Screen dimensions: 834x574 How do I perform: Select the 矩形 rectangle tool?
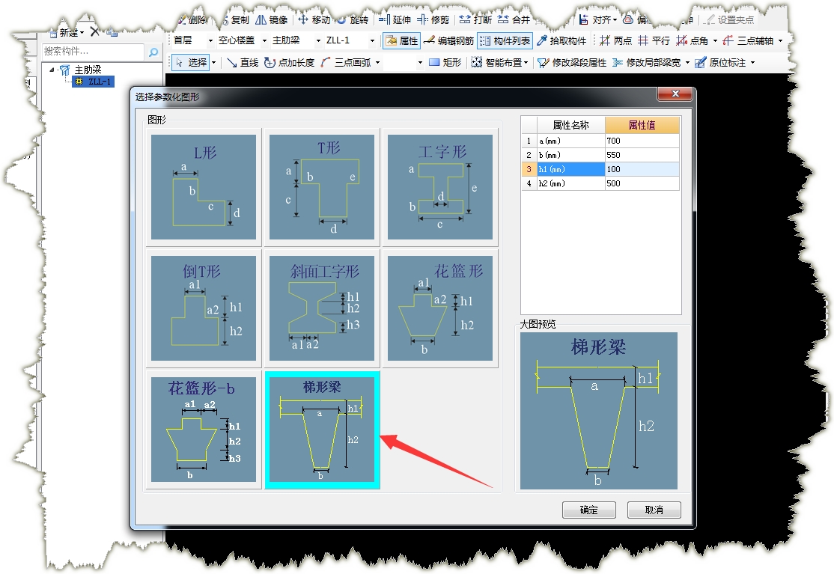[x=445, y=63]
